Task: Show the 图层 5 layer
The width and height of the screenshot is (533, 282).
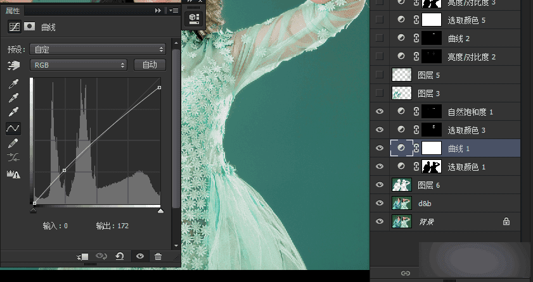Action: click(x=380, y=75)
